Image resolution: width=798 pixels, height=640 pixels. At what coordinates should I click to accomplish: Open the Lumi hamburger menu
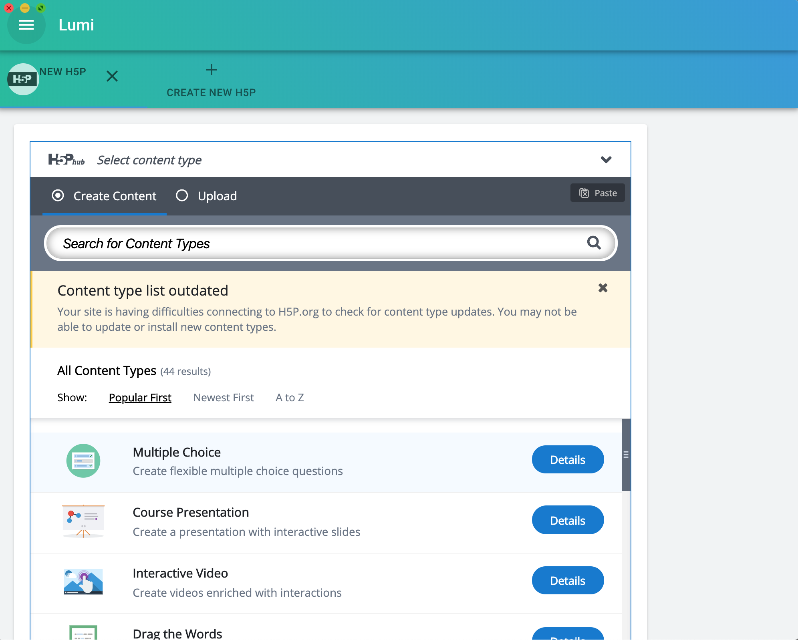pyautogui.click(x=26, y=25)
